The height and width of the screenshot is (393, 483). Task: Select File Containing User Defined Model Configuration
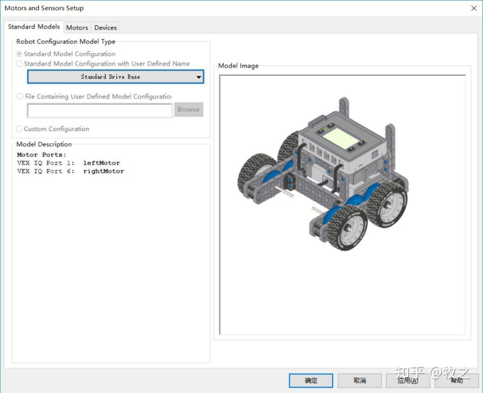[20, 97]
